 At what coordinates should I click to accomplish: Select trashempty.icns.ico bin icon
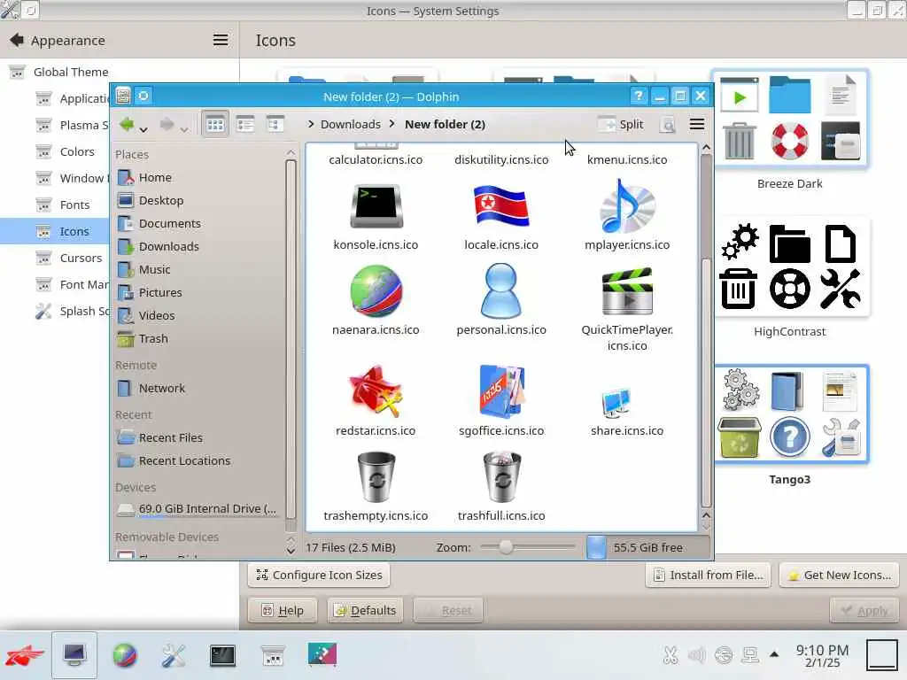(376, 477)
